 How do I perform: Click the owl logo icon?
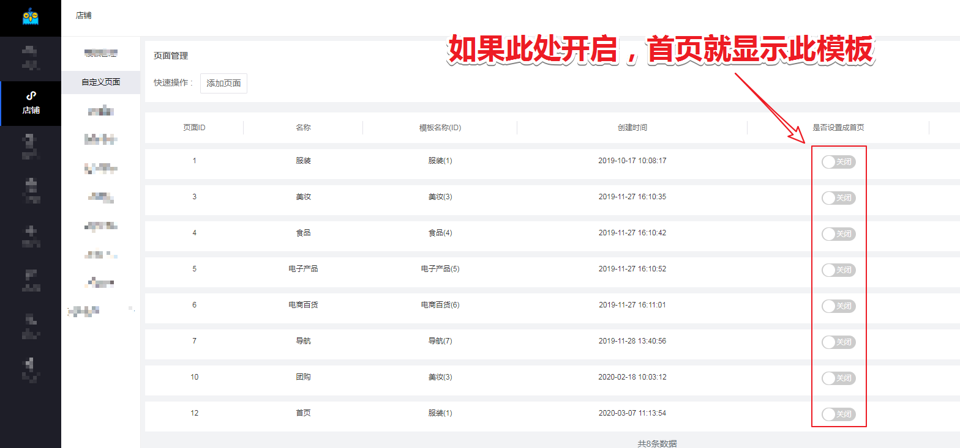coord(31,17)
